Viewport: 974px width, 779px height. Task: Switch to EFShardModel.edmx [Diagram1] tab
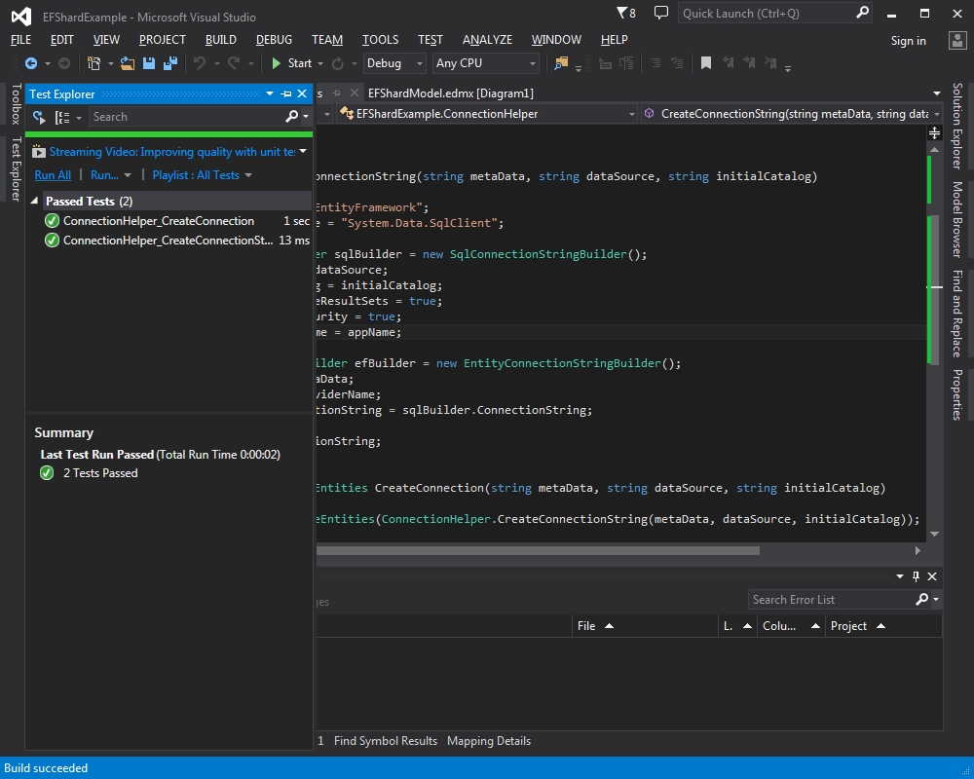tap(450, 93)
